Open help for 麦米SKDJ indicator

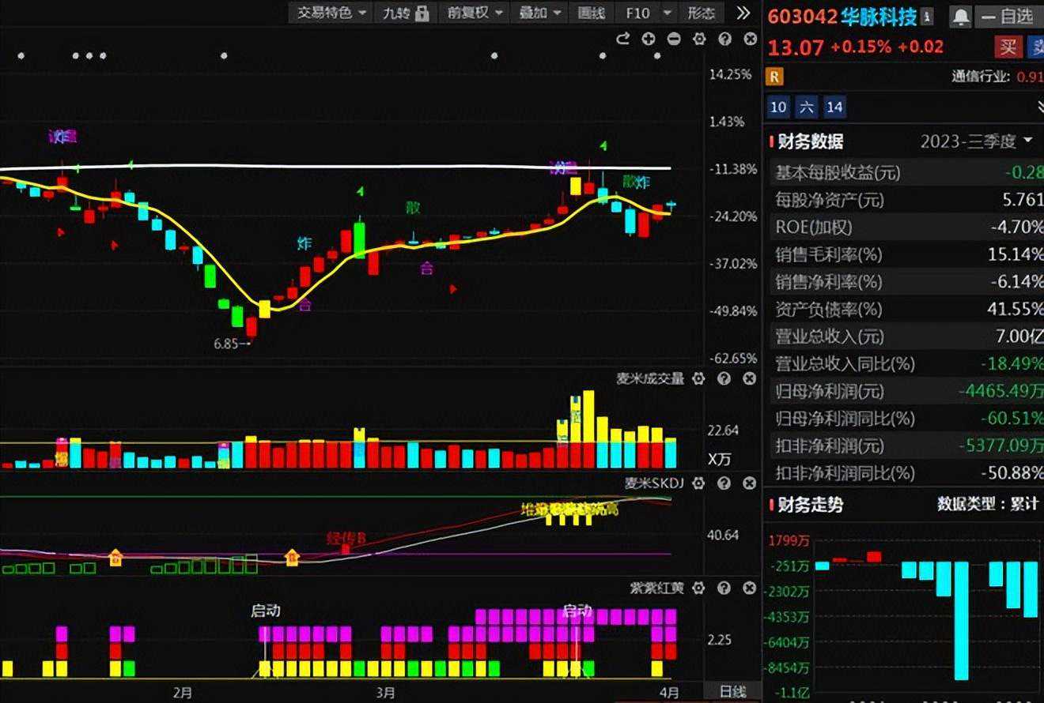coord(724,483)
